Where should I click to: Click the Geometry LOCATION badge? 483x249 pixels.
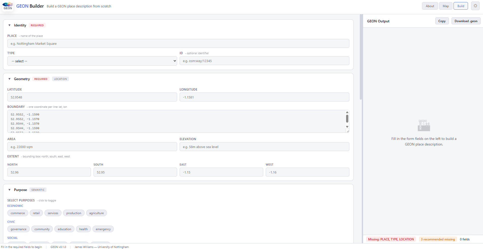tap(60, 79)
